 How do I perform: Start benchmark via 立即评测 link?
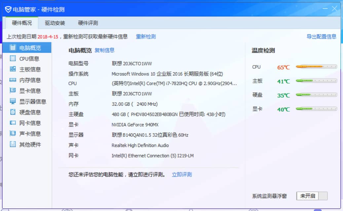[x=182, y=174]
